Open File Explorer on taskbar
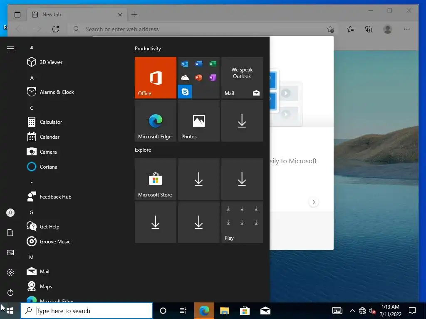The width and height of the screenshot is (426, 319). (224, 311)
